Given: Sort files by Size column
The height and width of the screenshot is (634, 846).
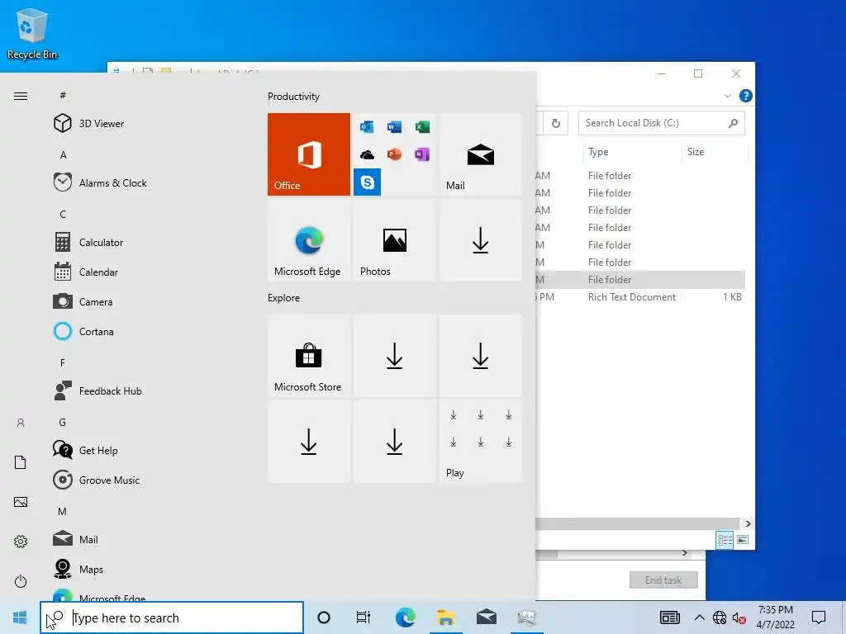Looking at the screenshot, I should (x=714, y=152).
